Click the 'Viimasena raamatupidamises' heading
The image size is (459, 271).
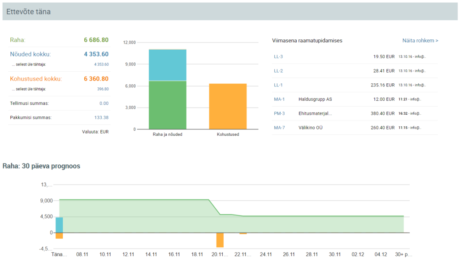307,41
